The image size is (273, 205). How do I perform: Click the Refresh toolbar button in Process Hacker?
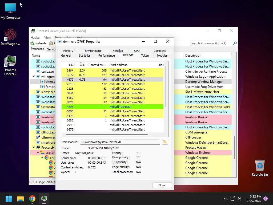38,43
